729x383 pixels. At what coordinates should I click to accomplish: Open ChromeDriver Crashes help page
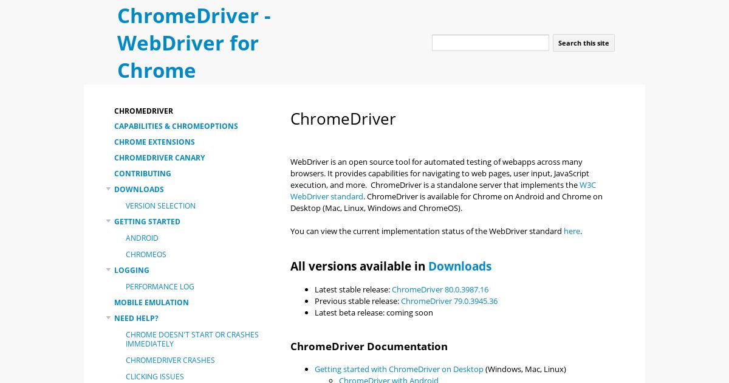tap(170, 361)
